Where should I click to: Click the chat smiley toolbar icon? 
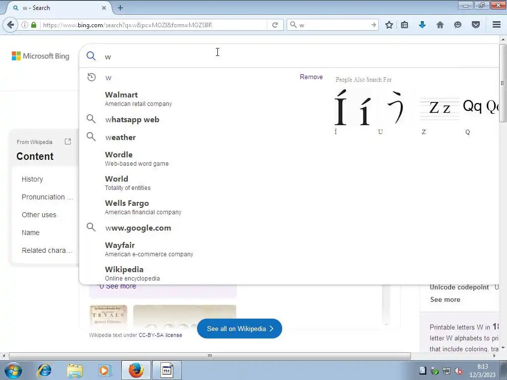click(457, 25)
